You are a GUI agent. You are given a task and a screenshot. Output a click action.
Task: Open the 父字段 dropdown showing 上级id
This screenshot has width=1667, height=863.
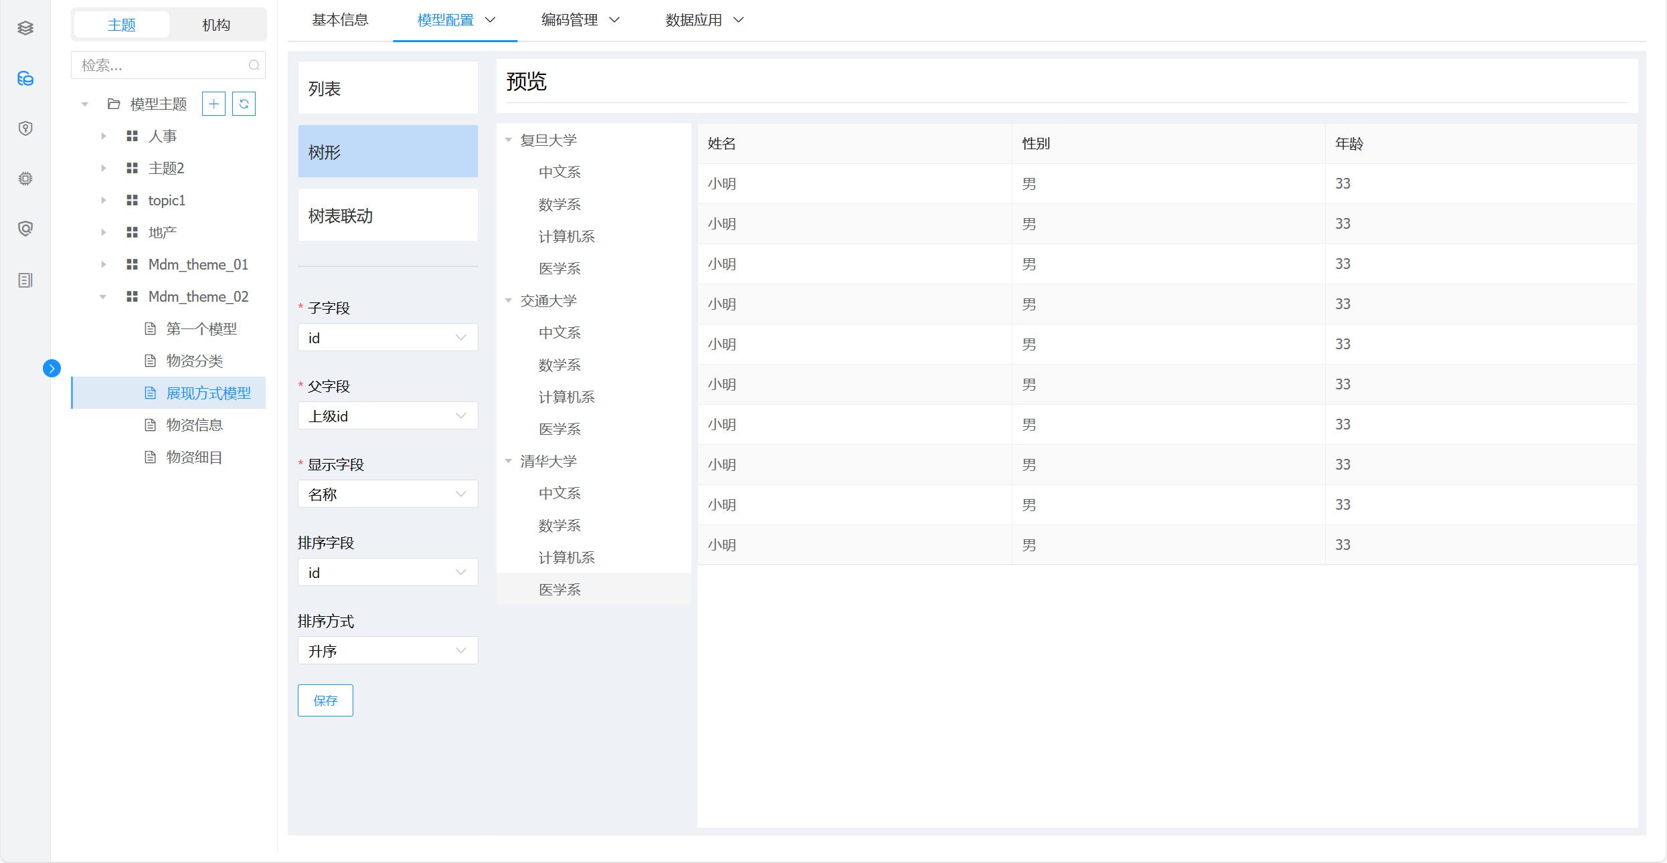(x=387, y=416)
